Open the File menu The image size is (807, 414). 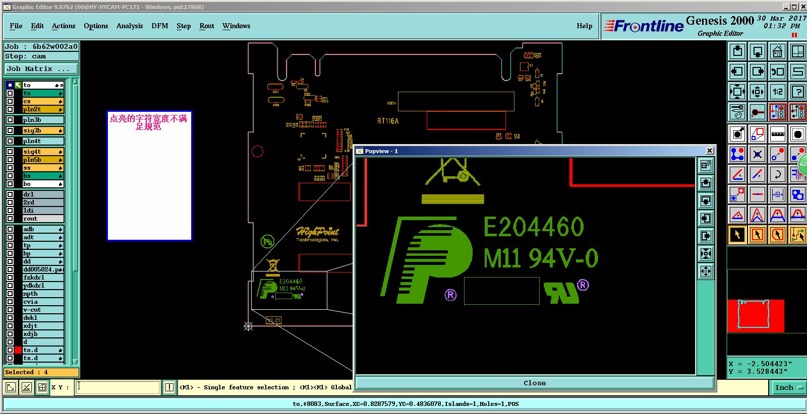click(x=16, y=26)
